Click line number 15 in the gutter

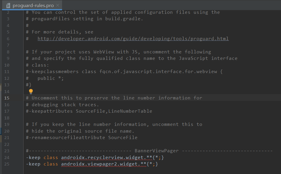pos(7,98)
